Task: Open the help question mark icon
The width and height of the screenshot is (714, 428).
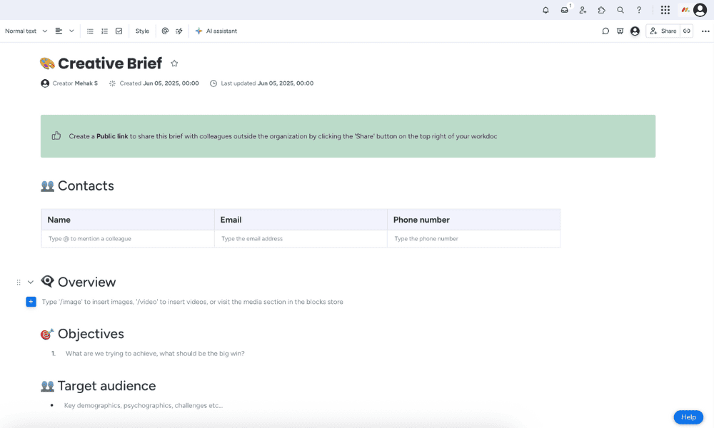Action: tap(639, 10)
